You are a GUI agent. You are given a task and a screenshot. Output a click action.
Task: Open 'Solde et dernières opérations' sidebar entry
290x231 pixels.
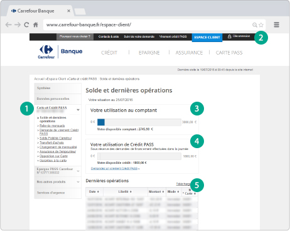point(53,119)
